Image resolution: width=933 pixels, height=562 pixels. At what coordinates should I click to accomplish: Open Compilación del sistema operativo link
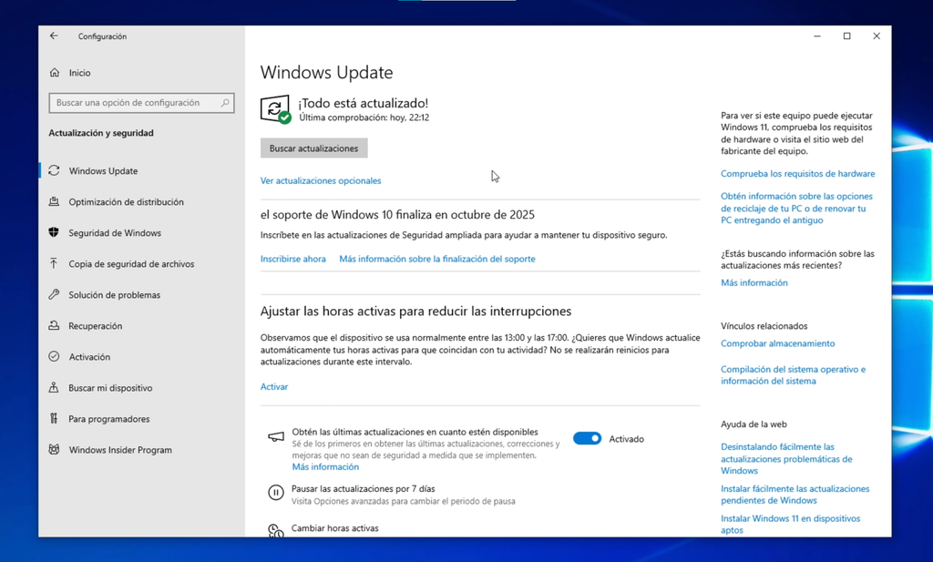pyautogui.click(x=794, y=374)
